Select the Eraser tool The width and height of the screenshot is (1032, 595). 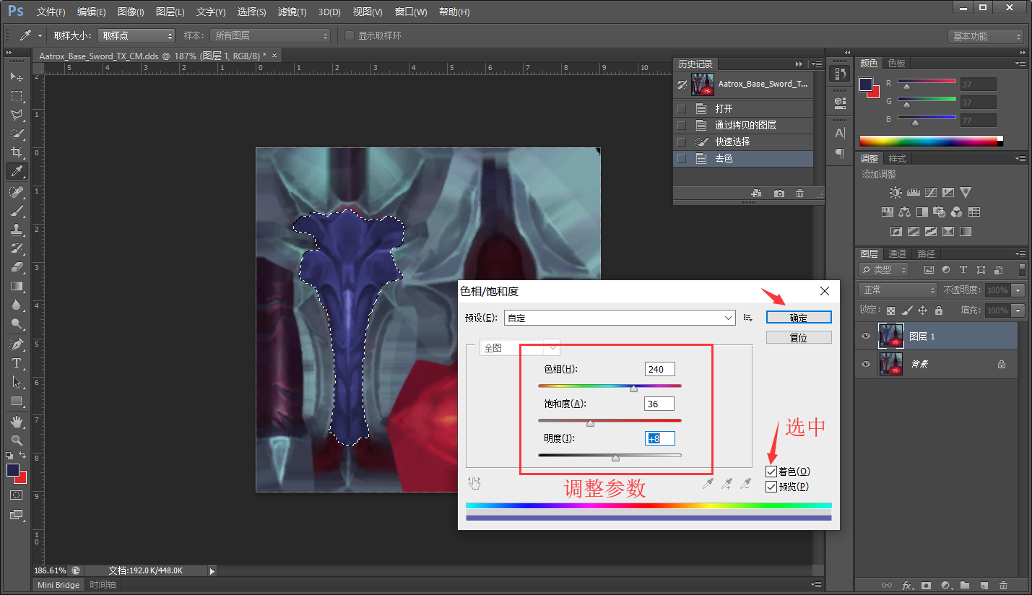[x=17, y=267]
